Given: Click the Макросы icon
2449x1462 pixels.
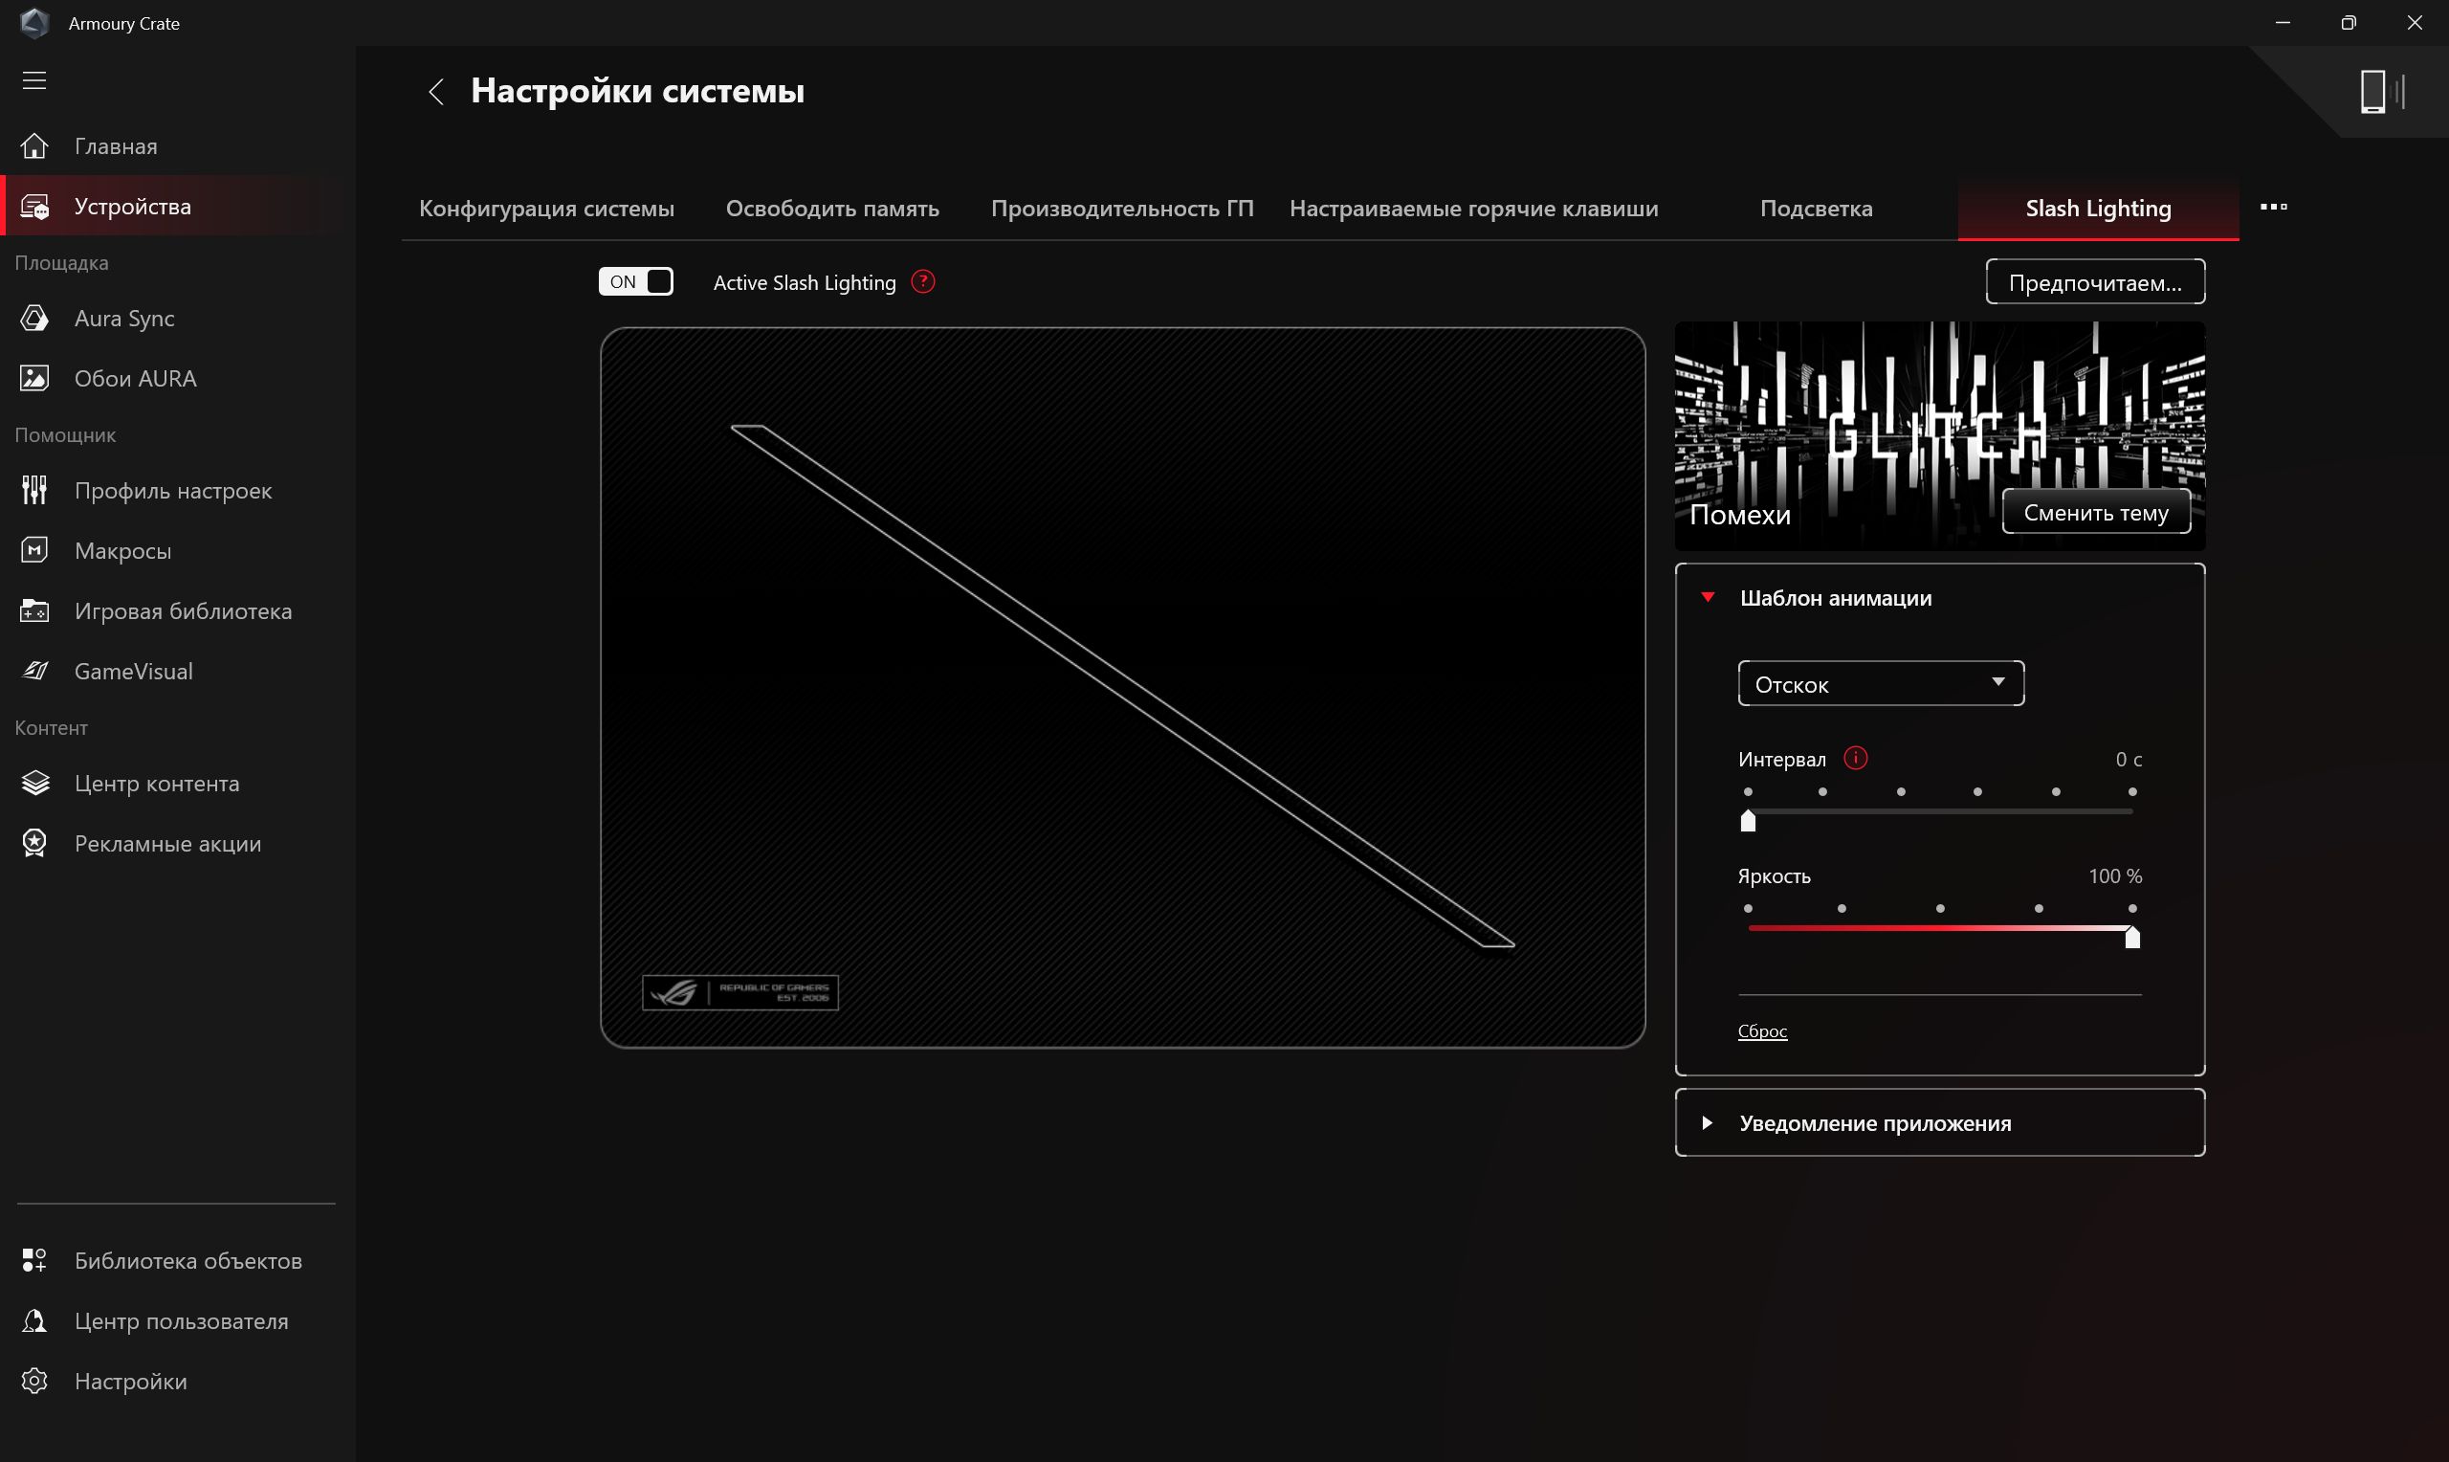Looking at the screenshot, I should coord(34,551).
